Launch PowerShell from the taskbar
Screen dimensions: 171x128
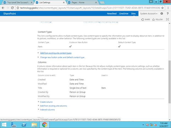24,125
